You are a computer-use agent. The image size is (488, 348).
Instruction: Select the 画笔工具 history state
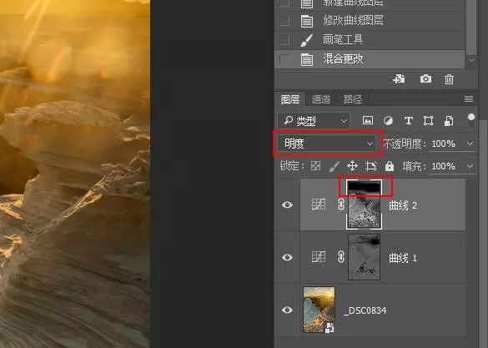(370, 40)
